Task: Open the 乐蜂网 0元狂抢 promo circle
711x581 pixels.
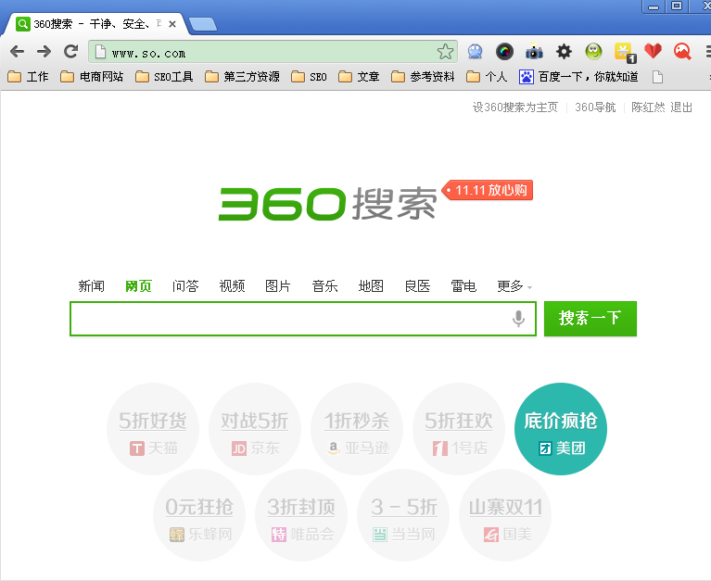Action: (199, 515)
